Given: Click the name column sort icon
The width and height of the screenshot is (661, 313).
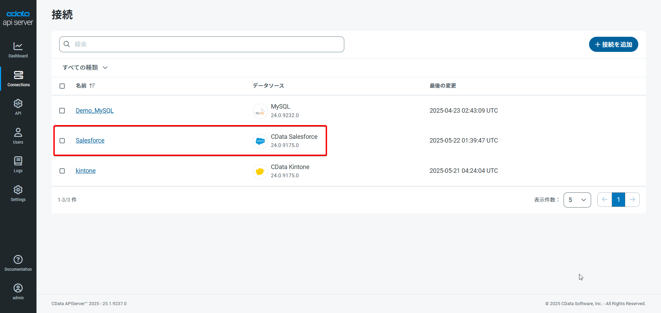Looking at the screenshot, I should pyautogui.click(x=92, y=86).
